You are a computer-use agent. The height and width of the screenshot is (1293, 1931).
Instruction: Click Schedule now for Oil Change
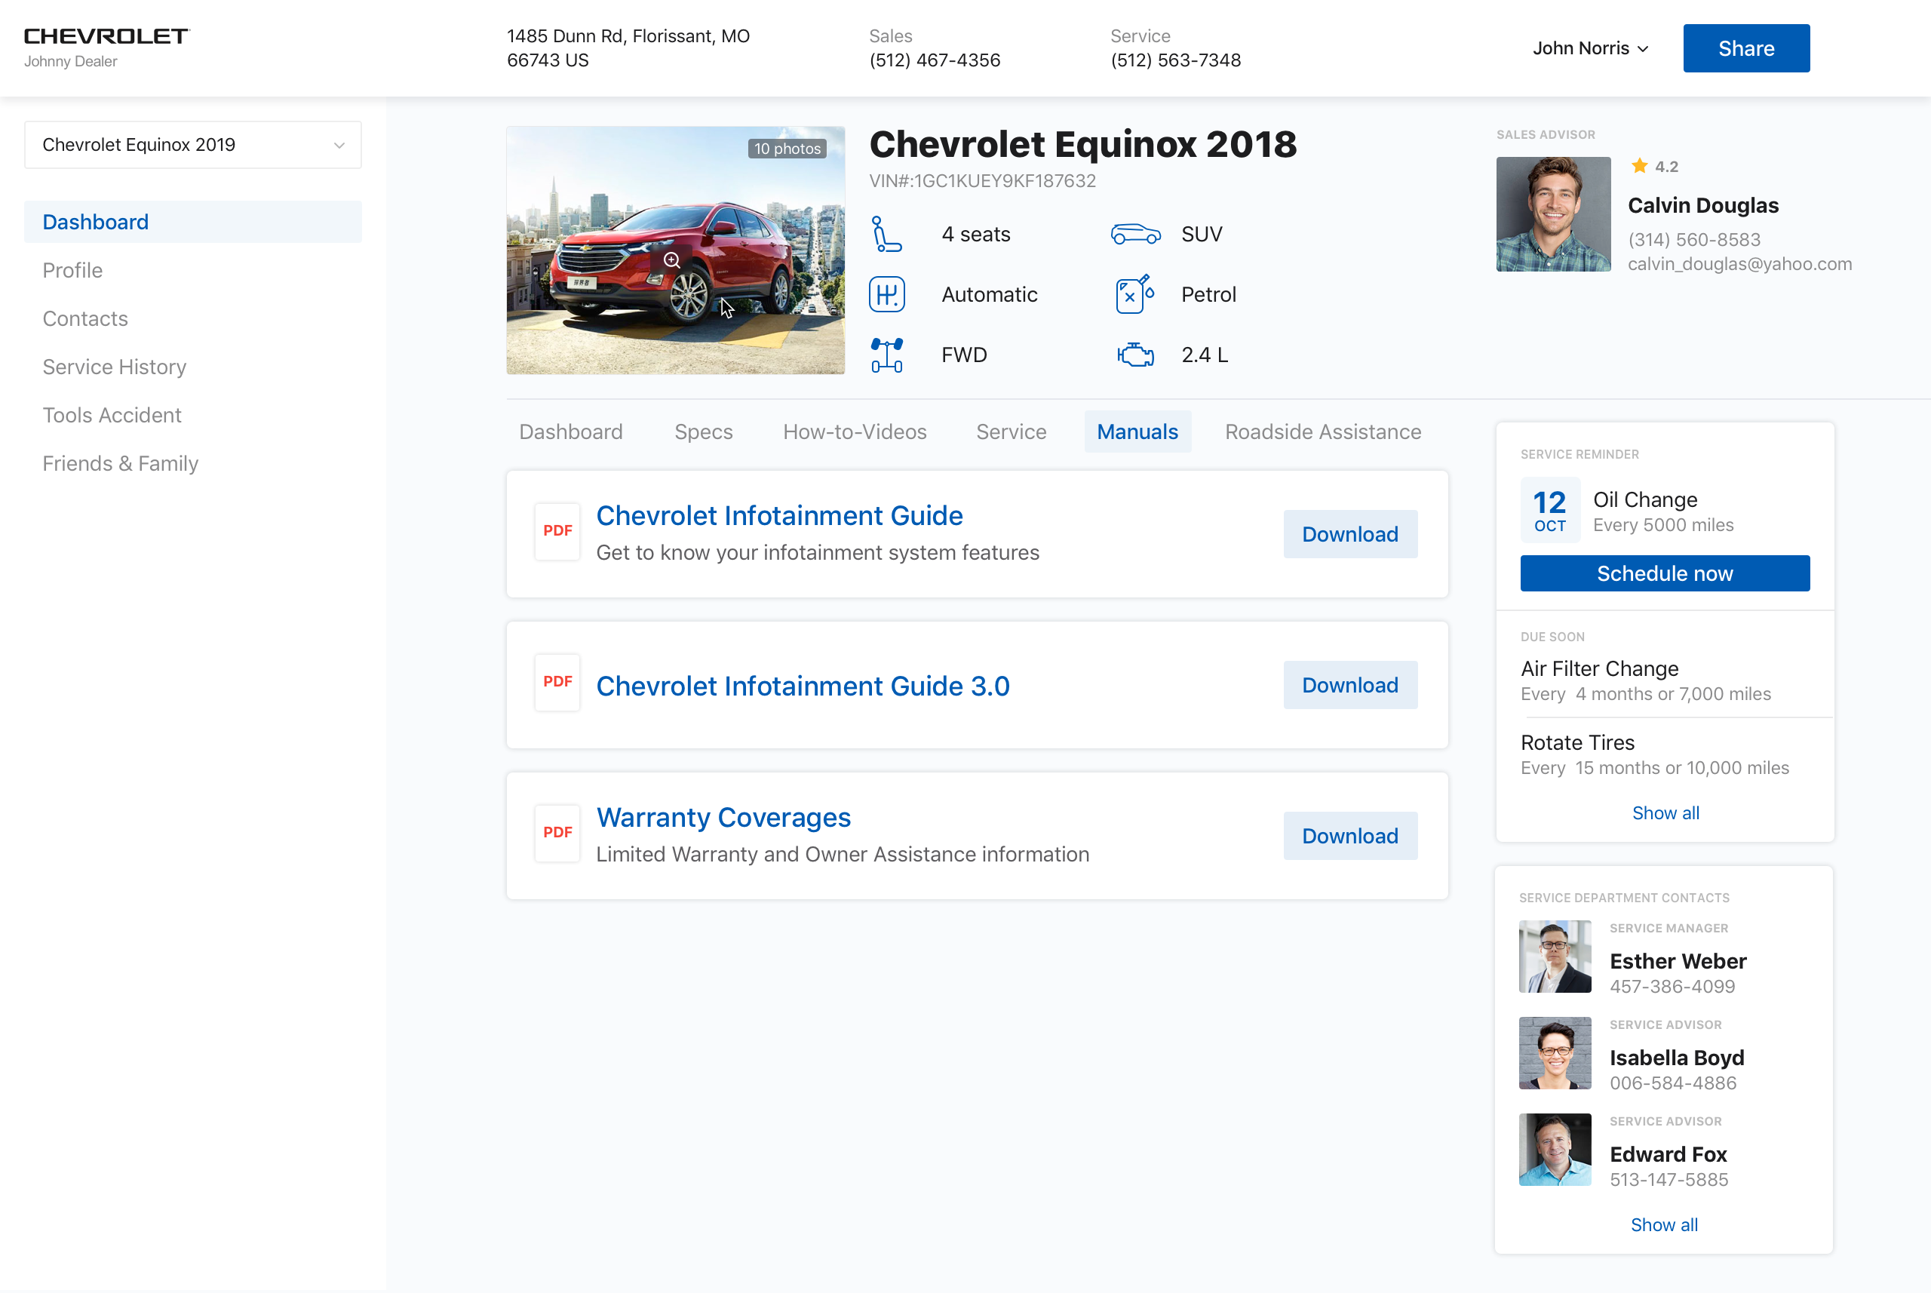click(x=1665, y=573)
